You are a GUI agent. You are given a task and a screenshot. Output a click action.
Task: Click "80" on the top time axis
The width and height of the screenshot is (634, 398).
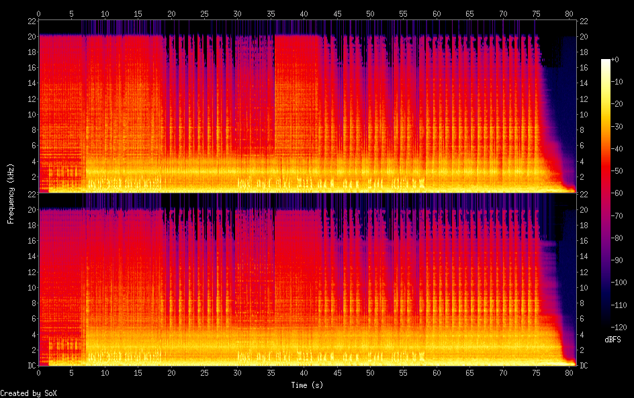[570, 13]
